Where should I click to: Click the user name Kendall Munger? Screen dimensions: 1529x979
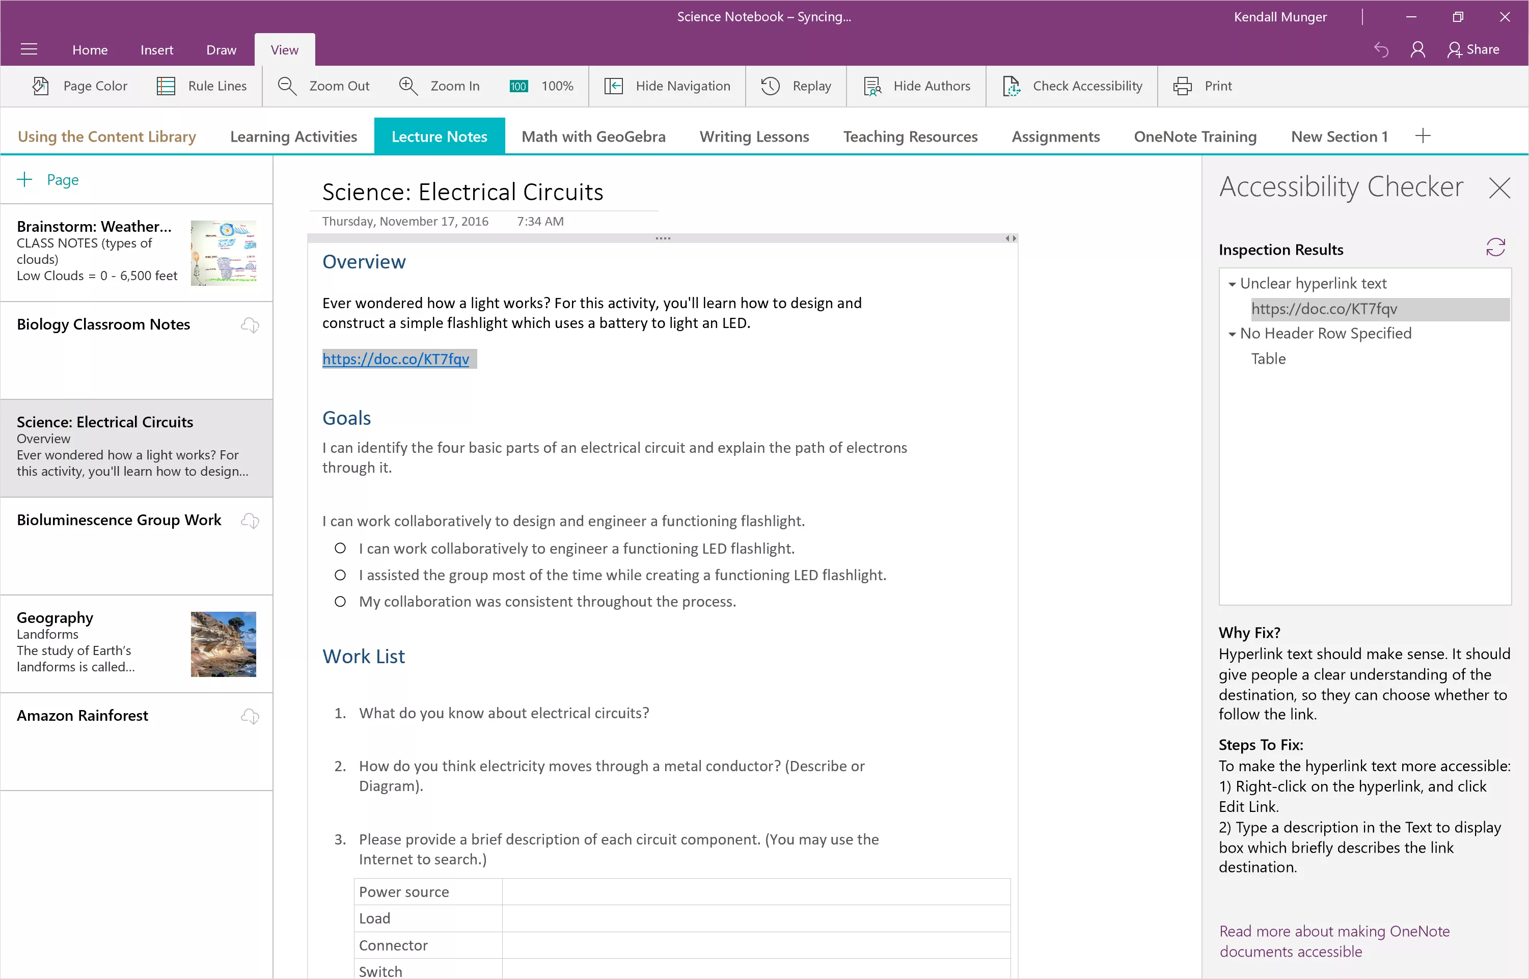1280,16
